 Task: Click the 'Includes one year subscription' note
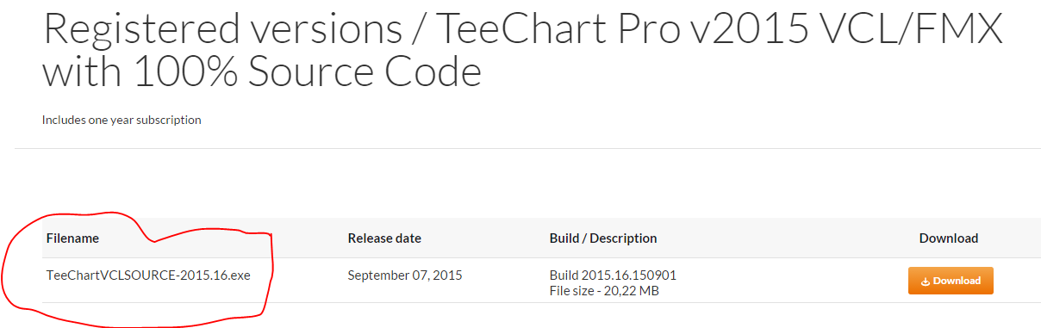122,120
